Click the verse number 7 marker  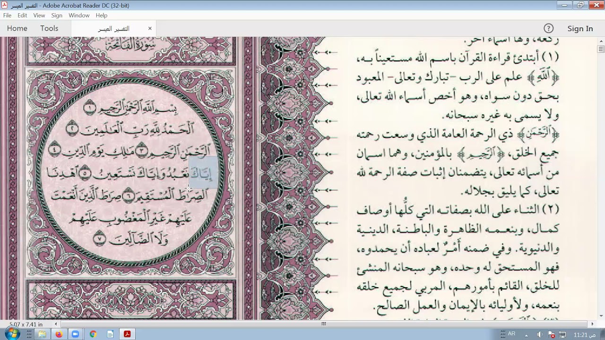[x=99, y=239]
